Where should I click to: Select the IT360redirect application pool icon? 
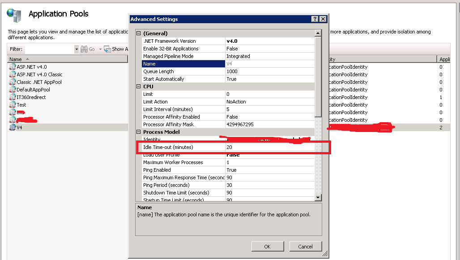click(x=12, y=97)
